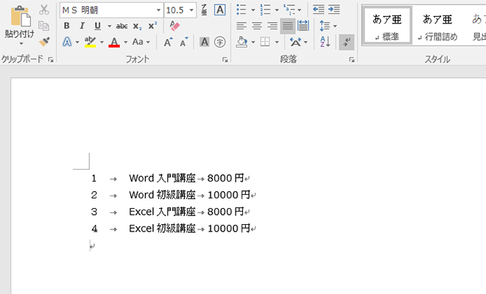Screen dimensions: 486x294
Task: Click the phonetic guide (ruby) icon
Action: click(x=204, y=10)
